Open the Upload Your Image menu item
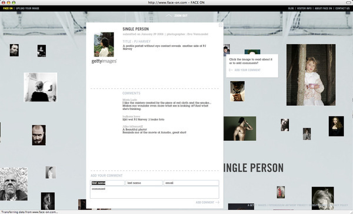Viewport: 353px width, 214px height. coord(28,8)
